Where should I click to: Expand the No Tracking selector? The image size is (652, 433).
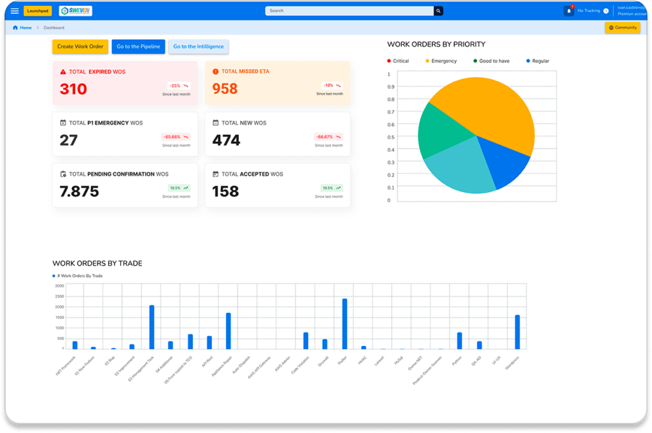[x=589, y=11]
